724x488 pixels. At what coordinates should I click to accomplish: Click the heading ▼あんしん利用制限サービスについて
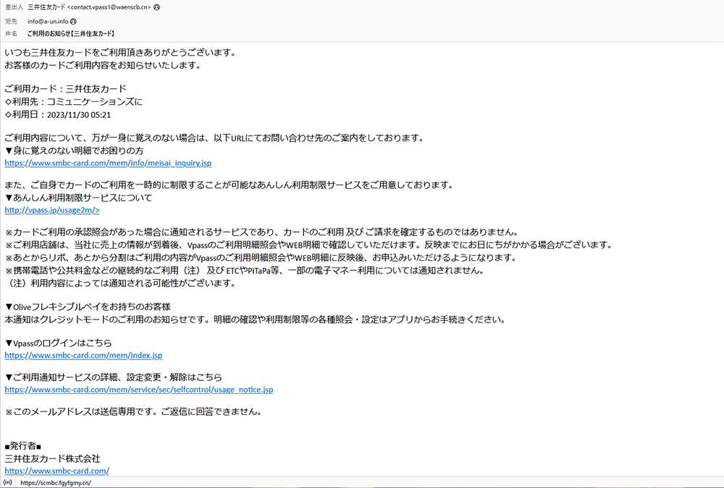pyautogui.click(x=78, y=197)
